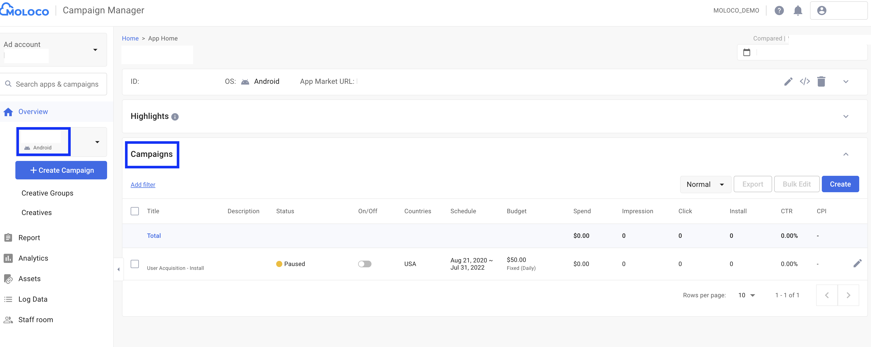Click the help question mark icon

click(779, 11)
